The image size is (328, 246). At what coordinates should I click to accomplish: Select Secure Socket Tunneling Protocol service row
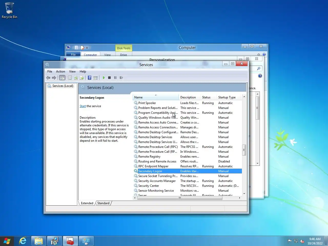[x=187, y=176]
